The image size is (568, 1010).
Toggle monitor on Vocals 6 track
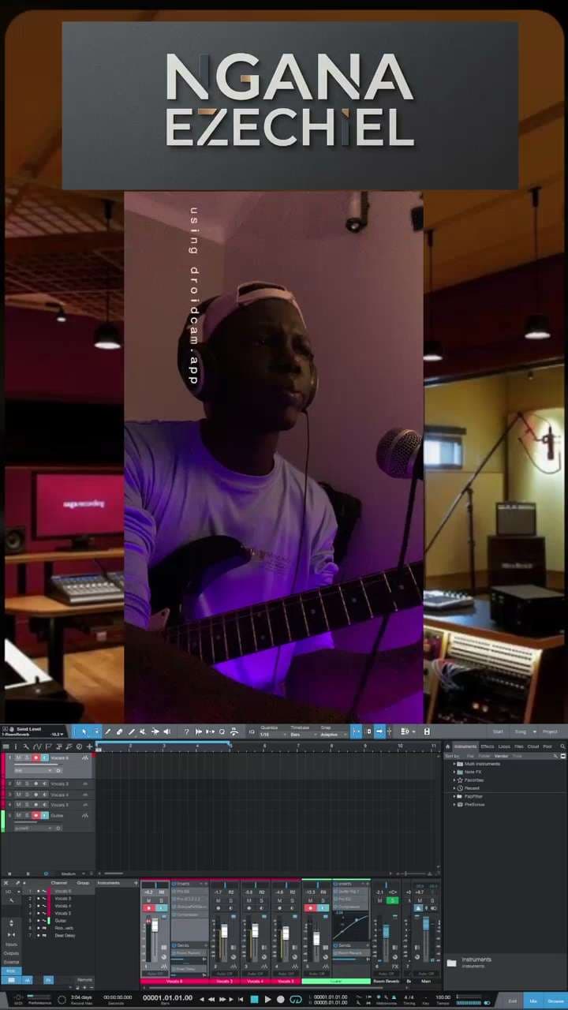(45, 757)
